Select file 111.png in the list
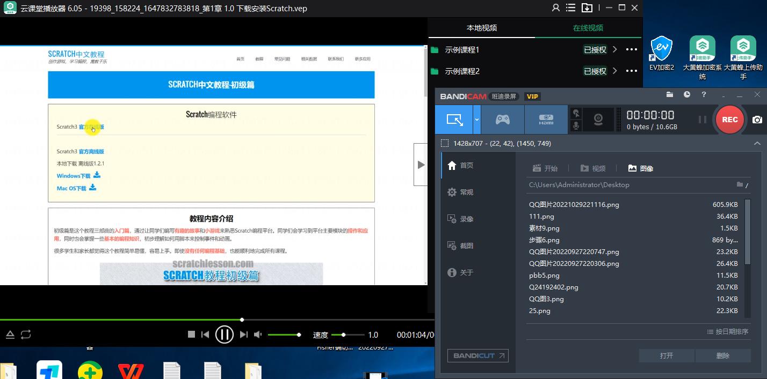 pos(634,216)
